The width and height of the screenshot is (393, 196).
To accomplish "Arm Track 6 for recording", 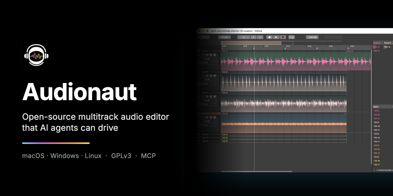I will tap(203, 76).
